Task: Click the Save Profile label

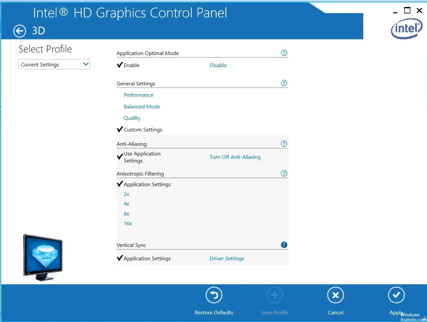Action: click(275, 313)
